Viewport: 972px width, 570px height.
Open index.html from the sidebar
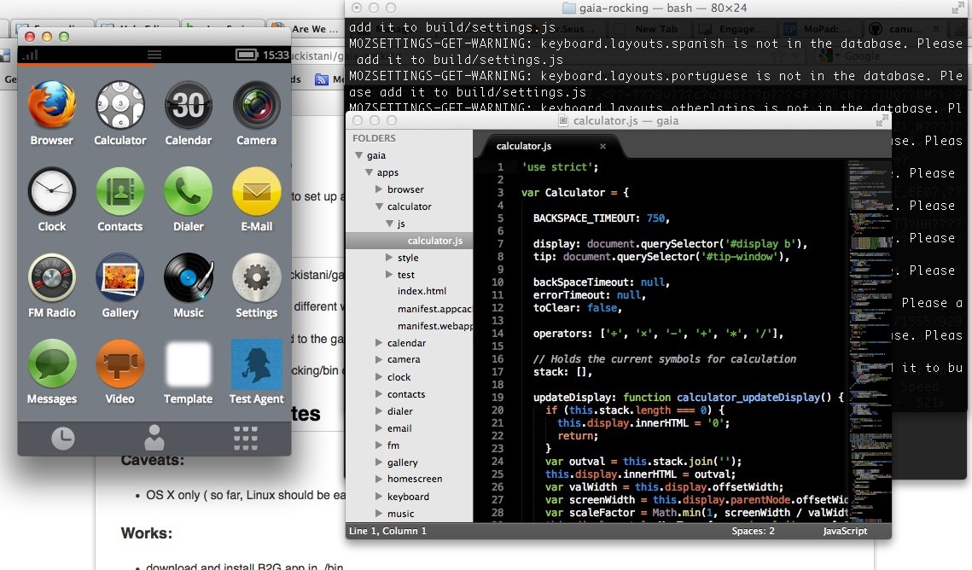[422, 291]
